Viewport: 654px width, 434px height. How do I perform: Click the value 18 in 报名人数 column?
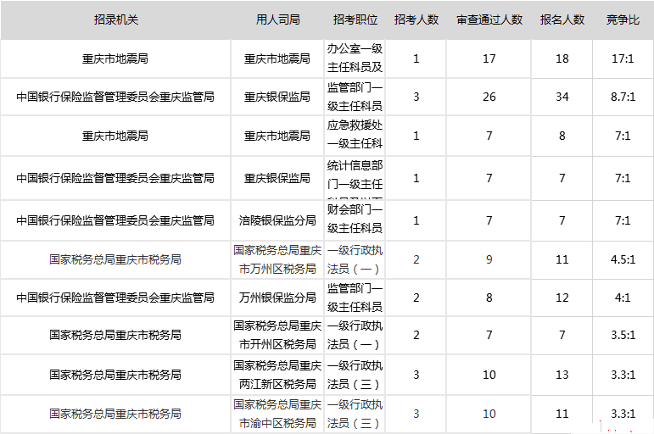562,58
